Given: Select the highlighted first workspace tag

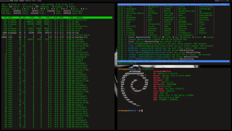Looking at the screenshot, I should [5, 1].
